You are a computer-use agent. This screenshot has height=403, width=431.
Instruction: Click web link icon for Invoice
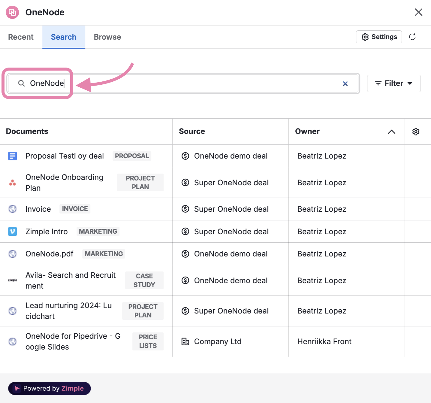(x=12, y=209)
